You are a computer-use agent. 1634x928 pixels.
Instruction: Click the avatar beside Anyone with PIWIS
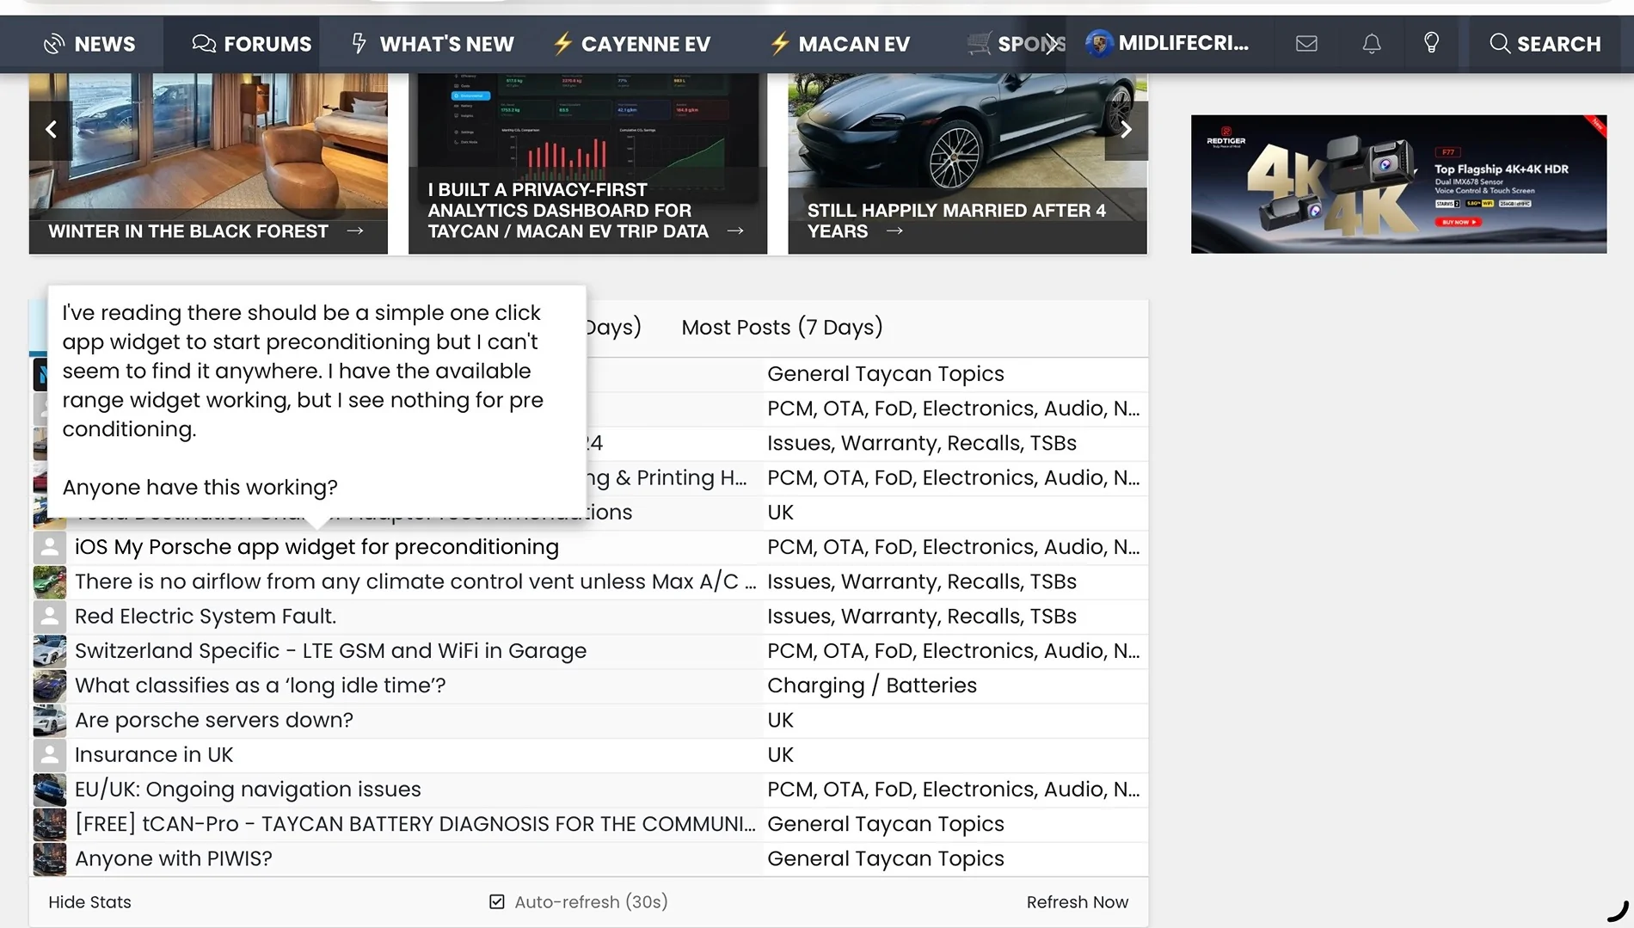(x=50, y=859)
